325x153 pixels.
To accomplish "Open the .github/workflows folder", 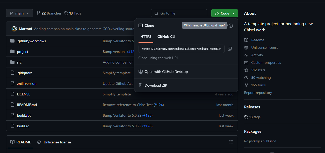I will click(31, 41).
